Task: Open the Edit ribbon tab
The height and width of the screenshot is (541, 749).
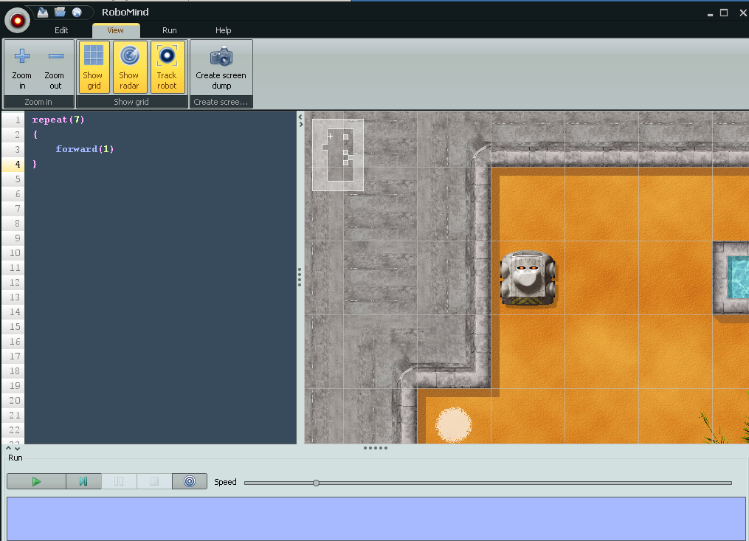Action: (x=61, y=30)
